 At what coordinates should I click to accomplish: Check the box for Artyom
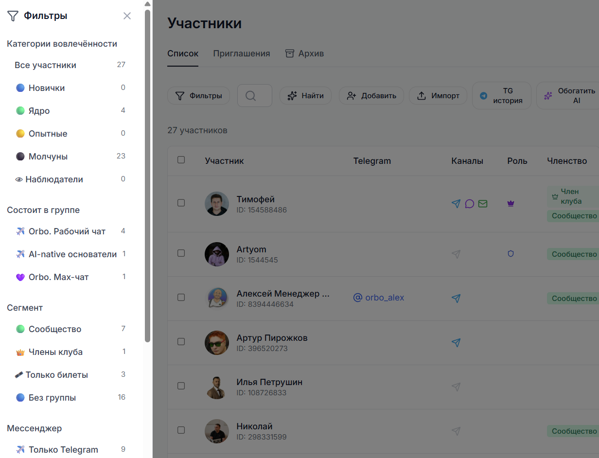(181, 253)
